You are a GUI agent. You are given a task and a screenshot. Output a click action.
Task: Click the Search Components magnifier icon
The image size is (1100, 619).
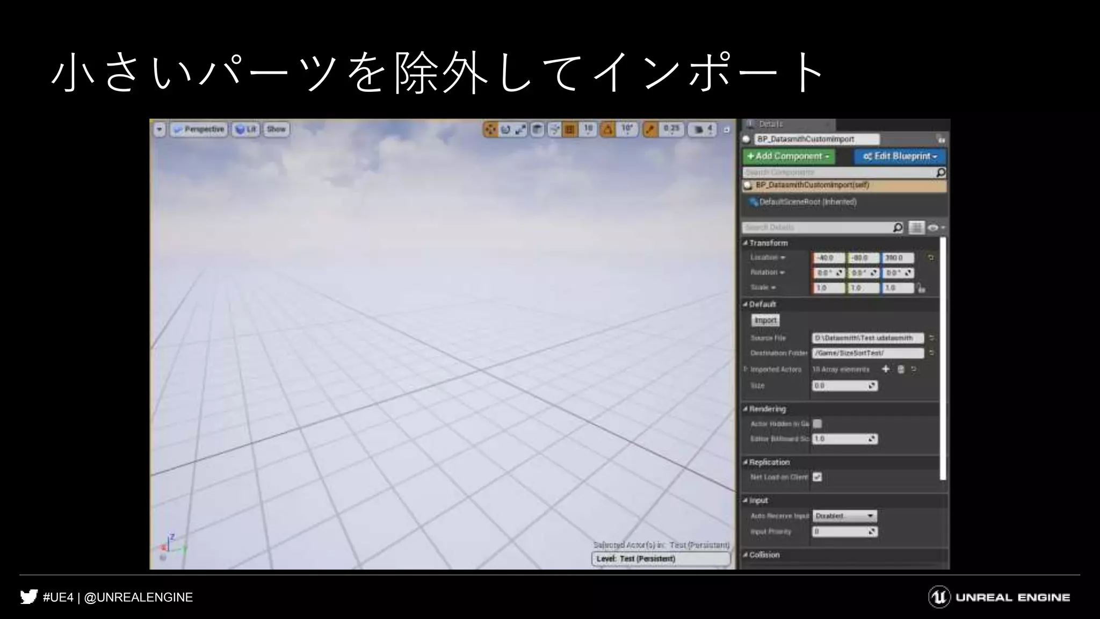click(x=940, y=172)
